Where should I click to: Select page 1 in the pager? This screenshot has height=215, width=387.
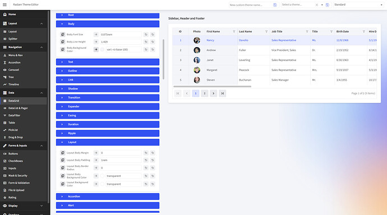tap(196, 94)
